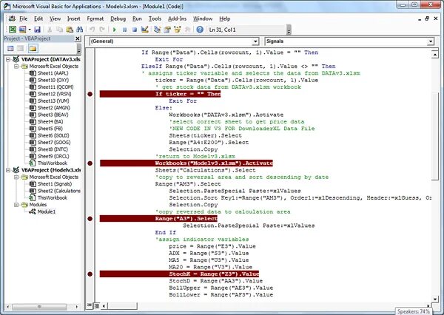Viewport: 444px width, 315px height.
Task: Open the Insert menu
Action: coord(73,18)
